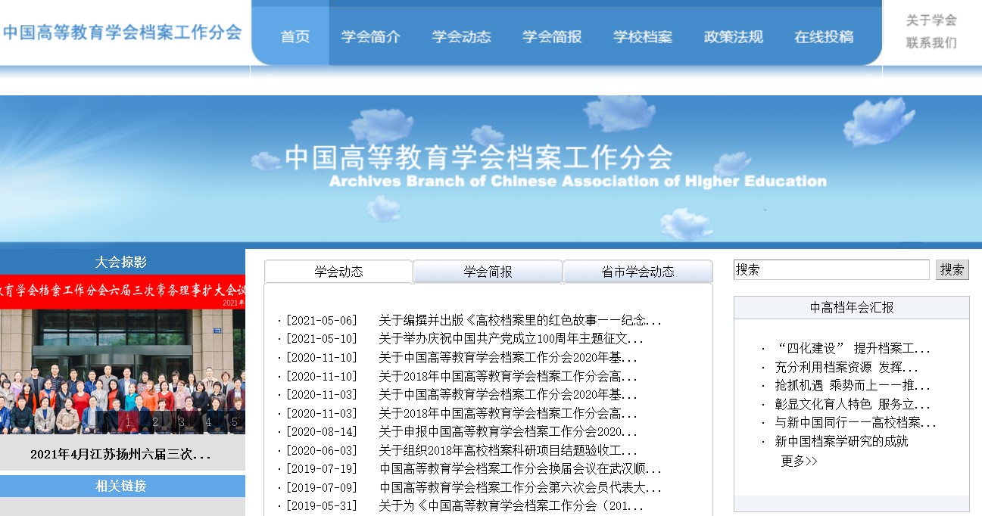Click the 大会掠影 section heading

click(x=121, y=262)
